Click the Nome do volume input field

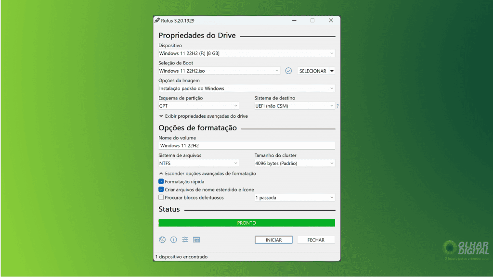coord(246,146)
